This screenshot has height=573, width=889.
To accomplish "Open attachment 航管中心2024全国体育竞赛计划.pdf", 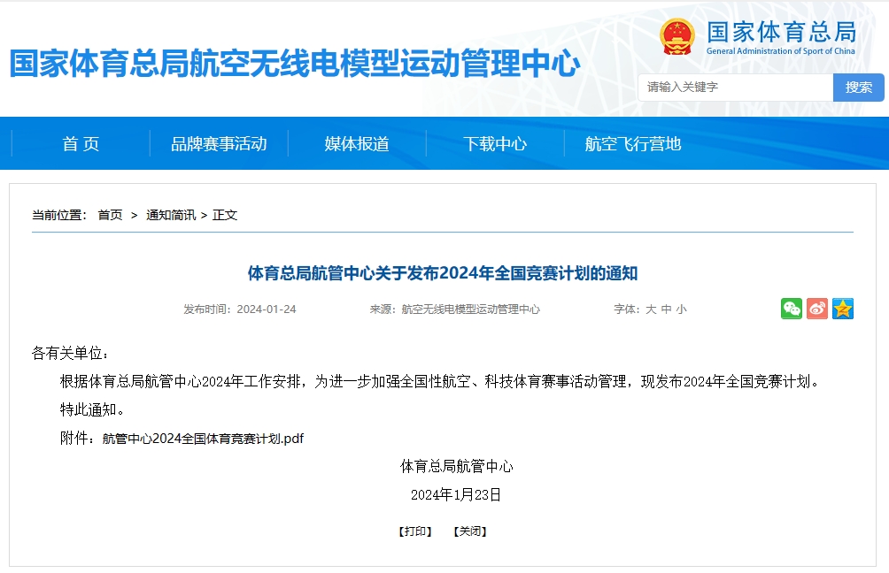I will pos(203,439).
